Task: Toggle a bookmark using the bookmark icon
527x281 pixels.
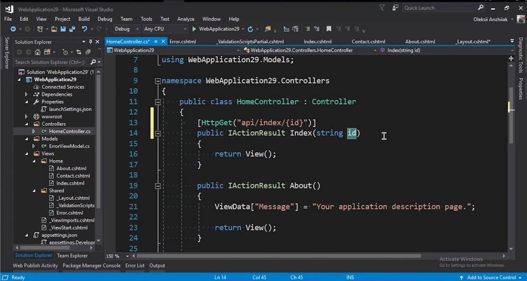Action: pos(329,29)
